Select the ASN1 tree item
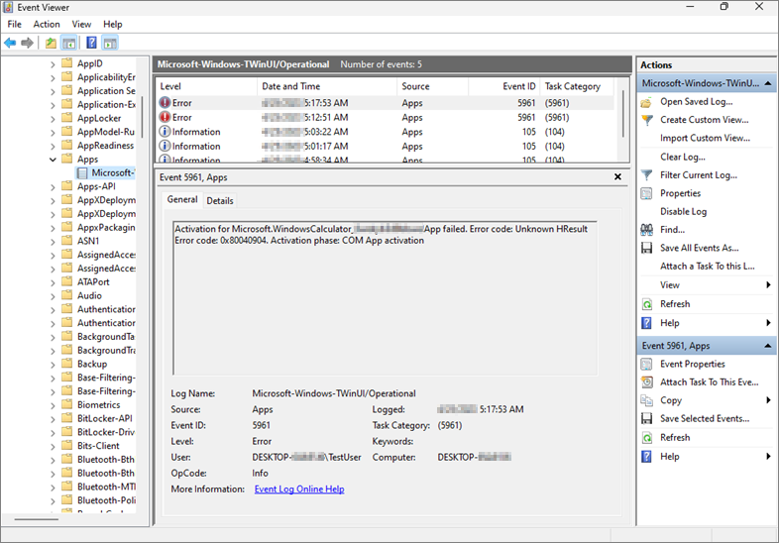Viewport: 779px width, 543px height. (88, 241)
